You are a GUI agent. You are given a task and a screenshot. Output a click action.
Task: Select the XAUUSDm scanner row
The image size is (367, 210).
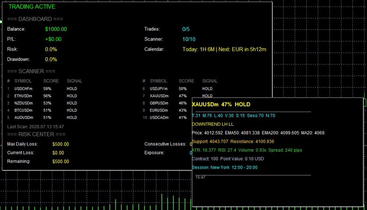(x=178, y=96)
